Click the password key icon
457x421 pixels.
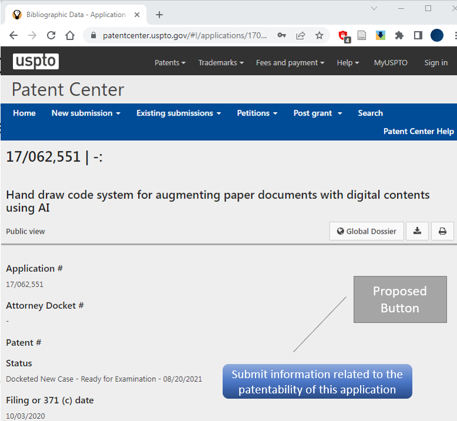[x=282, y=35]
